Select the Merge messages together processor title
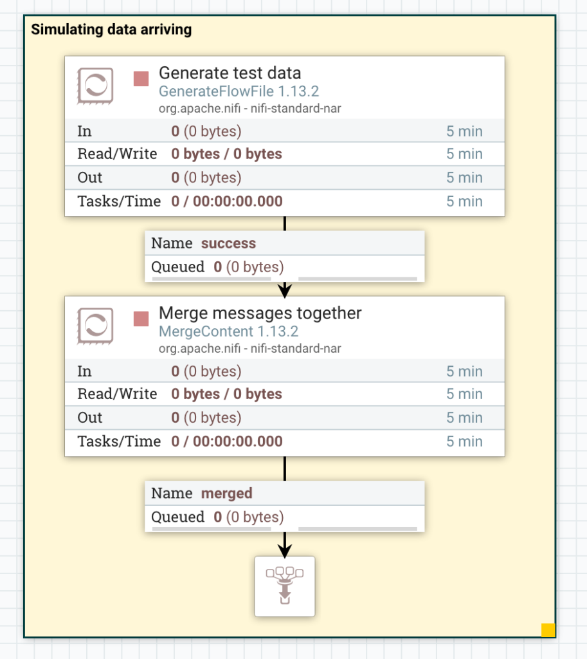This screenshot has height=659, width=587. [258, 313]
